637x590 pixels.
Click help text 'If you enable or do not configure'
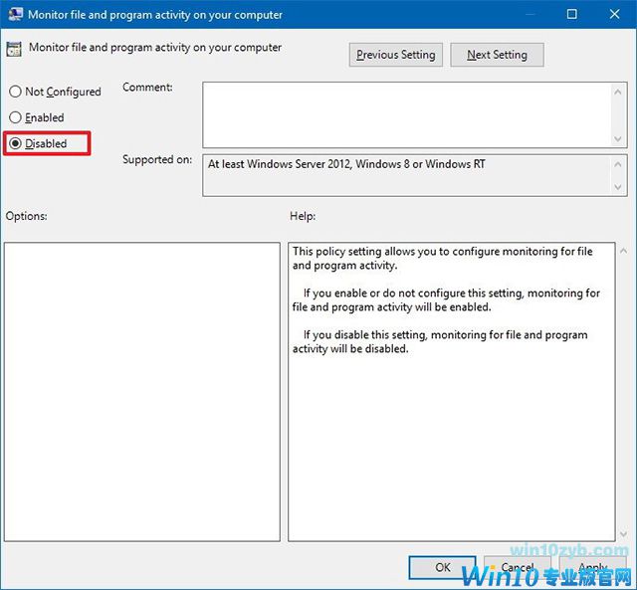pyautogui.click(x=384, y=293)
